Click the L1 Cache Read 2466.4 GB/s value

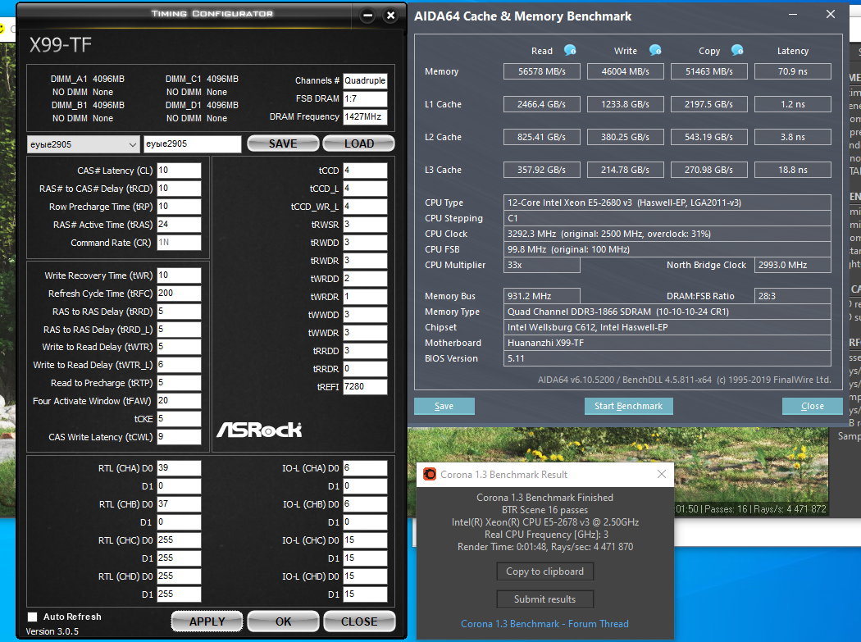click(x=542, y=104)
